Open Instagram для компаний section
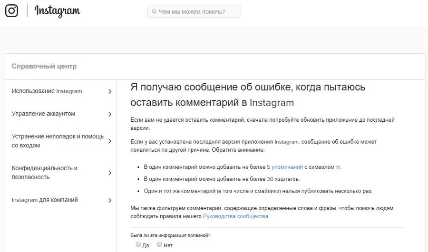This screenshot has width=428, height=252. tap(45, 200)
